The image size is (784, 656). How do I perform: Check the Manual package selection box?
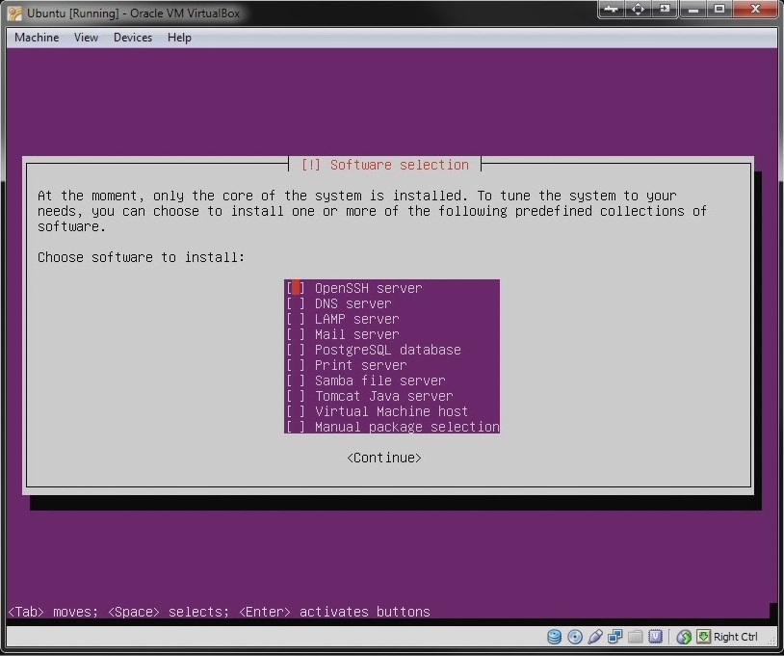tap(296, 428)
